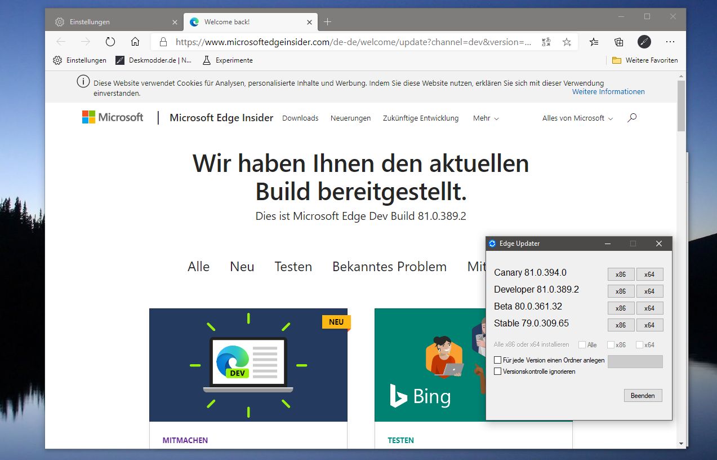Close the Edge Updater window

pyautogui.click(x=659, y=244)
